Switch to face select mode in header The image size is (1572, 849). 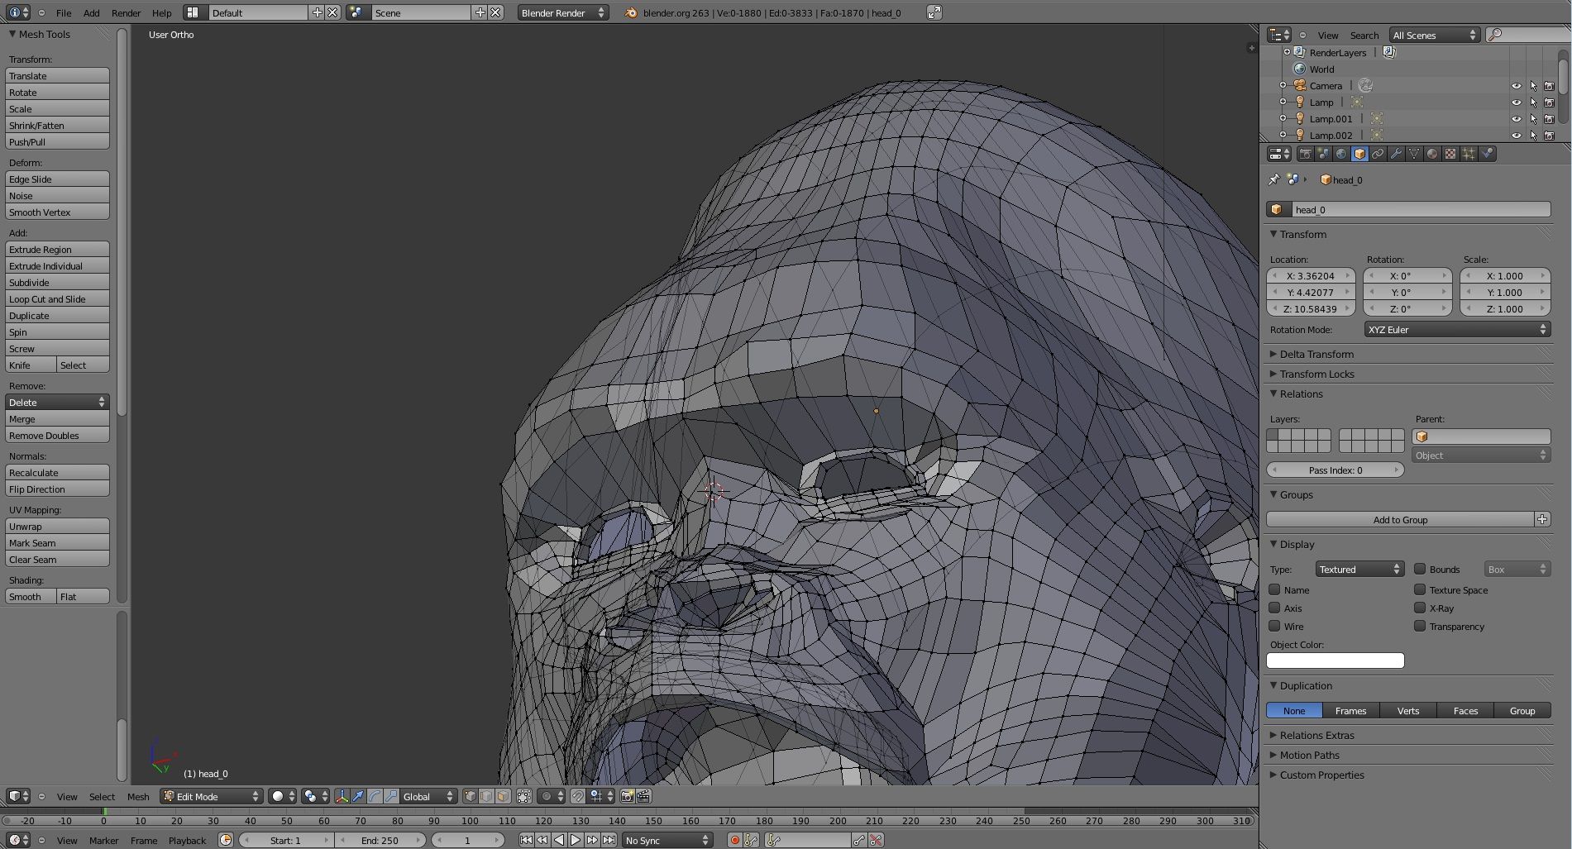502,796
